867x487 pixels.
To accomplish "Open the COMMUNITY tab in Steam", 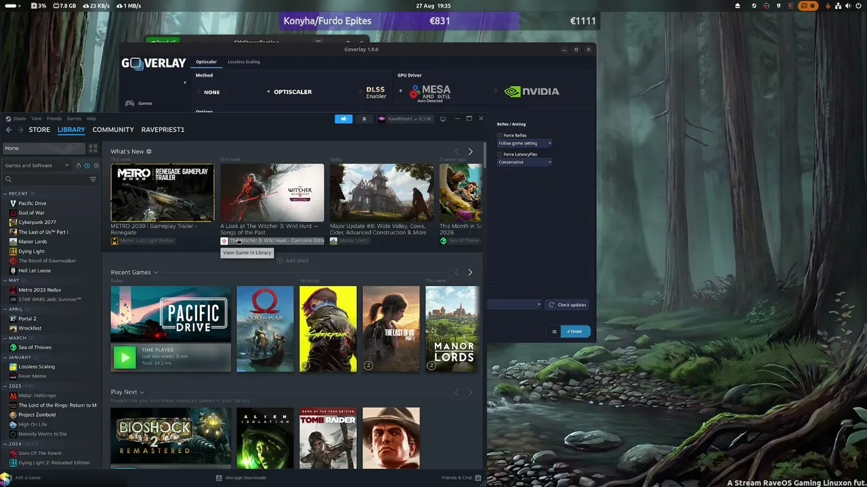I will (x=113, y=130).
